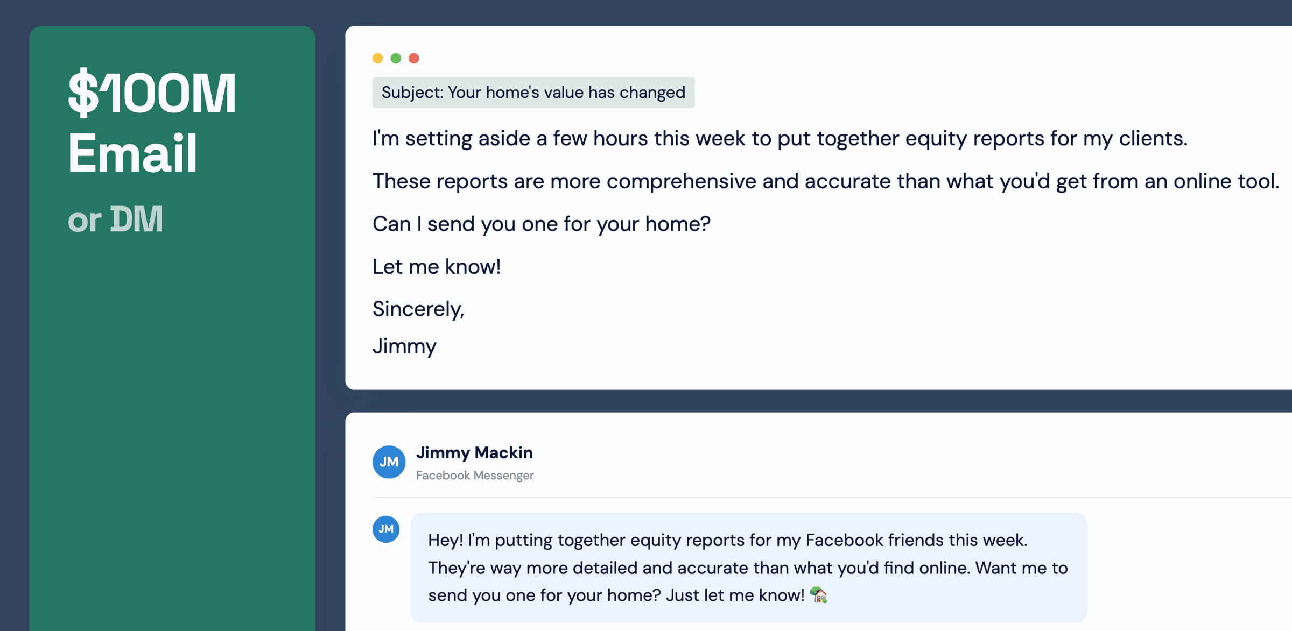Click the "Jimmy" email signature

point(404,346)
